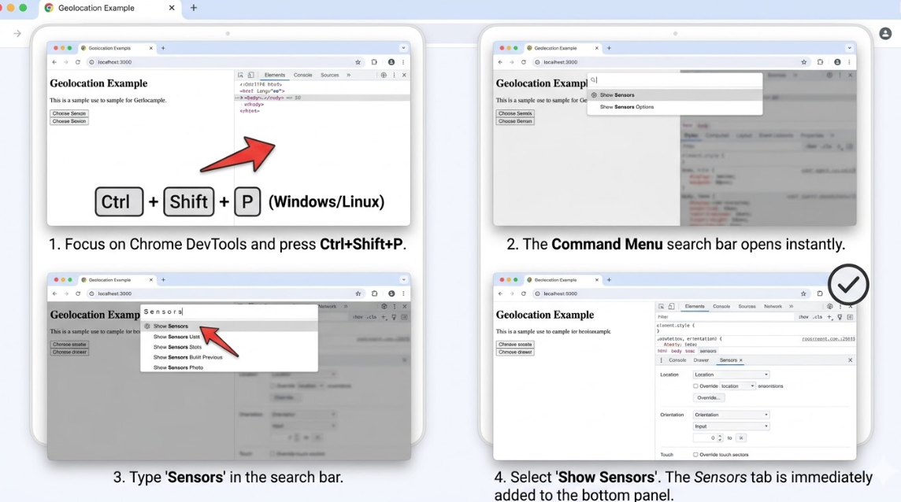Click the Override... button in Sensors panel

(708, 398)
